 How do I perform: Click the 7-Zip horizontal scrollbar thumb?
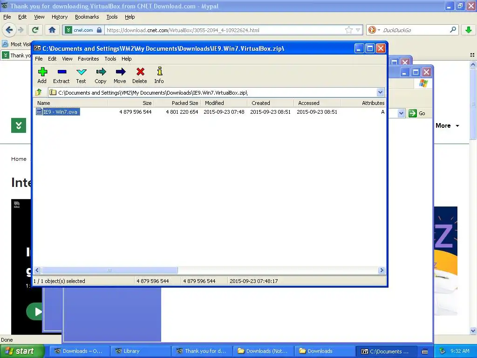(109, 270)
